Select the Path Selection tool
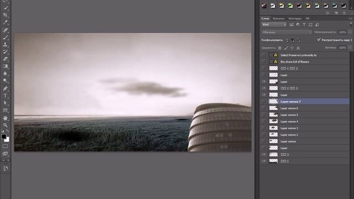Viewport: 354px width, 199px height. [x=6, y=103]
